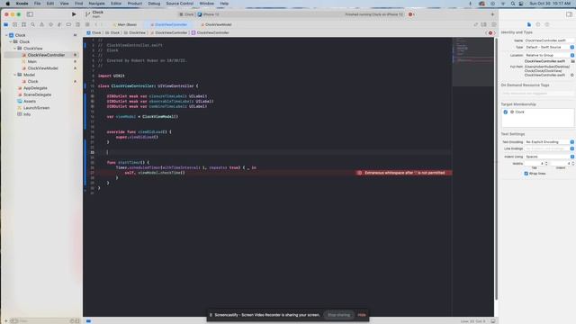Viewport: 576px width, 324px height.
Task: Add a new editor tab with plus
Action: coord(492,14)
